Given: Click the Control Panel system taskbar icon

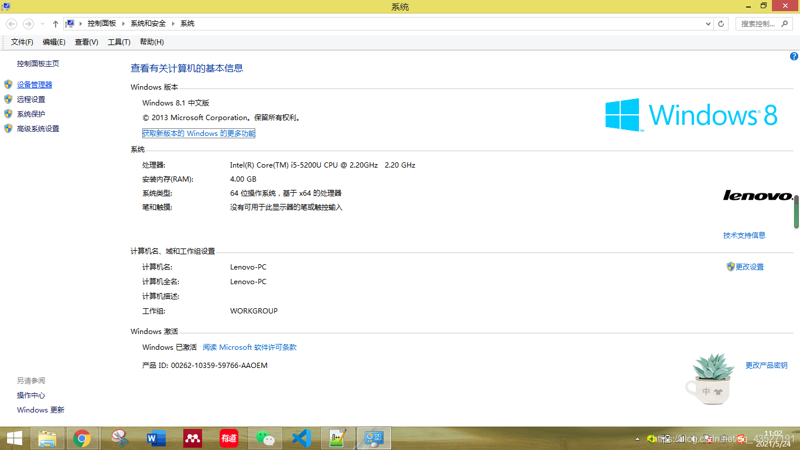Looking at the screenshot, I should (x=374, y=438).
